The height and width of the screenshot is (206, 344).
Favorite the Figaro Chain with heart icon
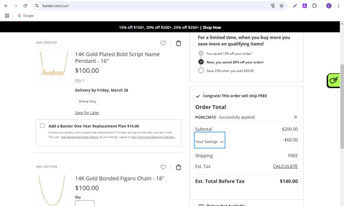point(163,167)
